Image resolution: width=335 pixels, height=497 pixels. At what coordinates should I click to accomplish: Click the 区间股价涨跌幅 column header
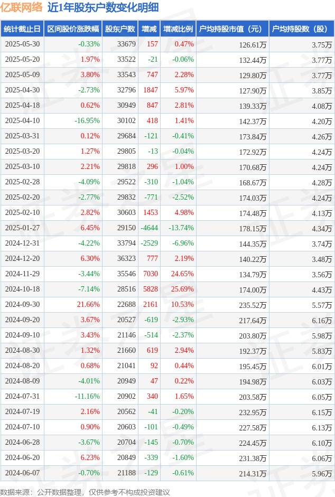point(73,29)
